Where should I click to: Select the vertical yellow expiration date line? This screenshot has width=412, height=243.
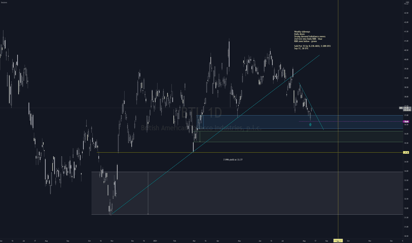pos(338,118)
